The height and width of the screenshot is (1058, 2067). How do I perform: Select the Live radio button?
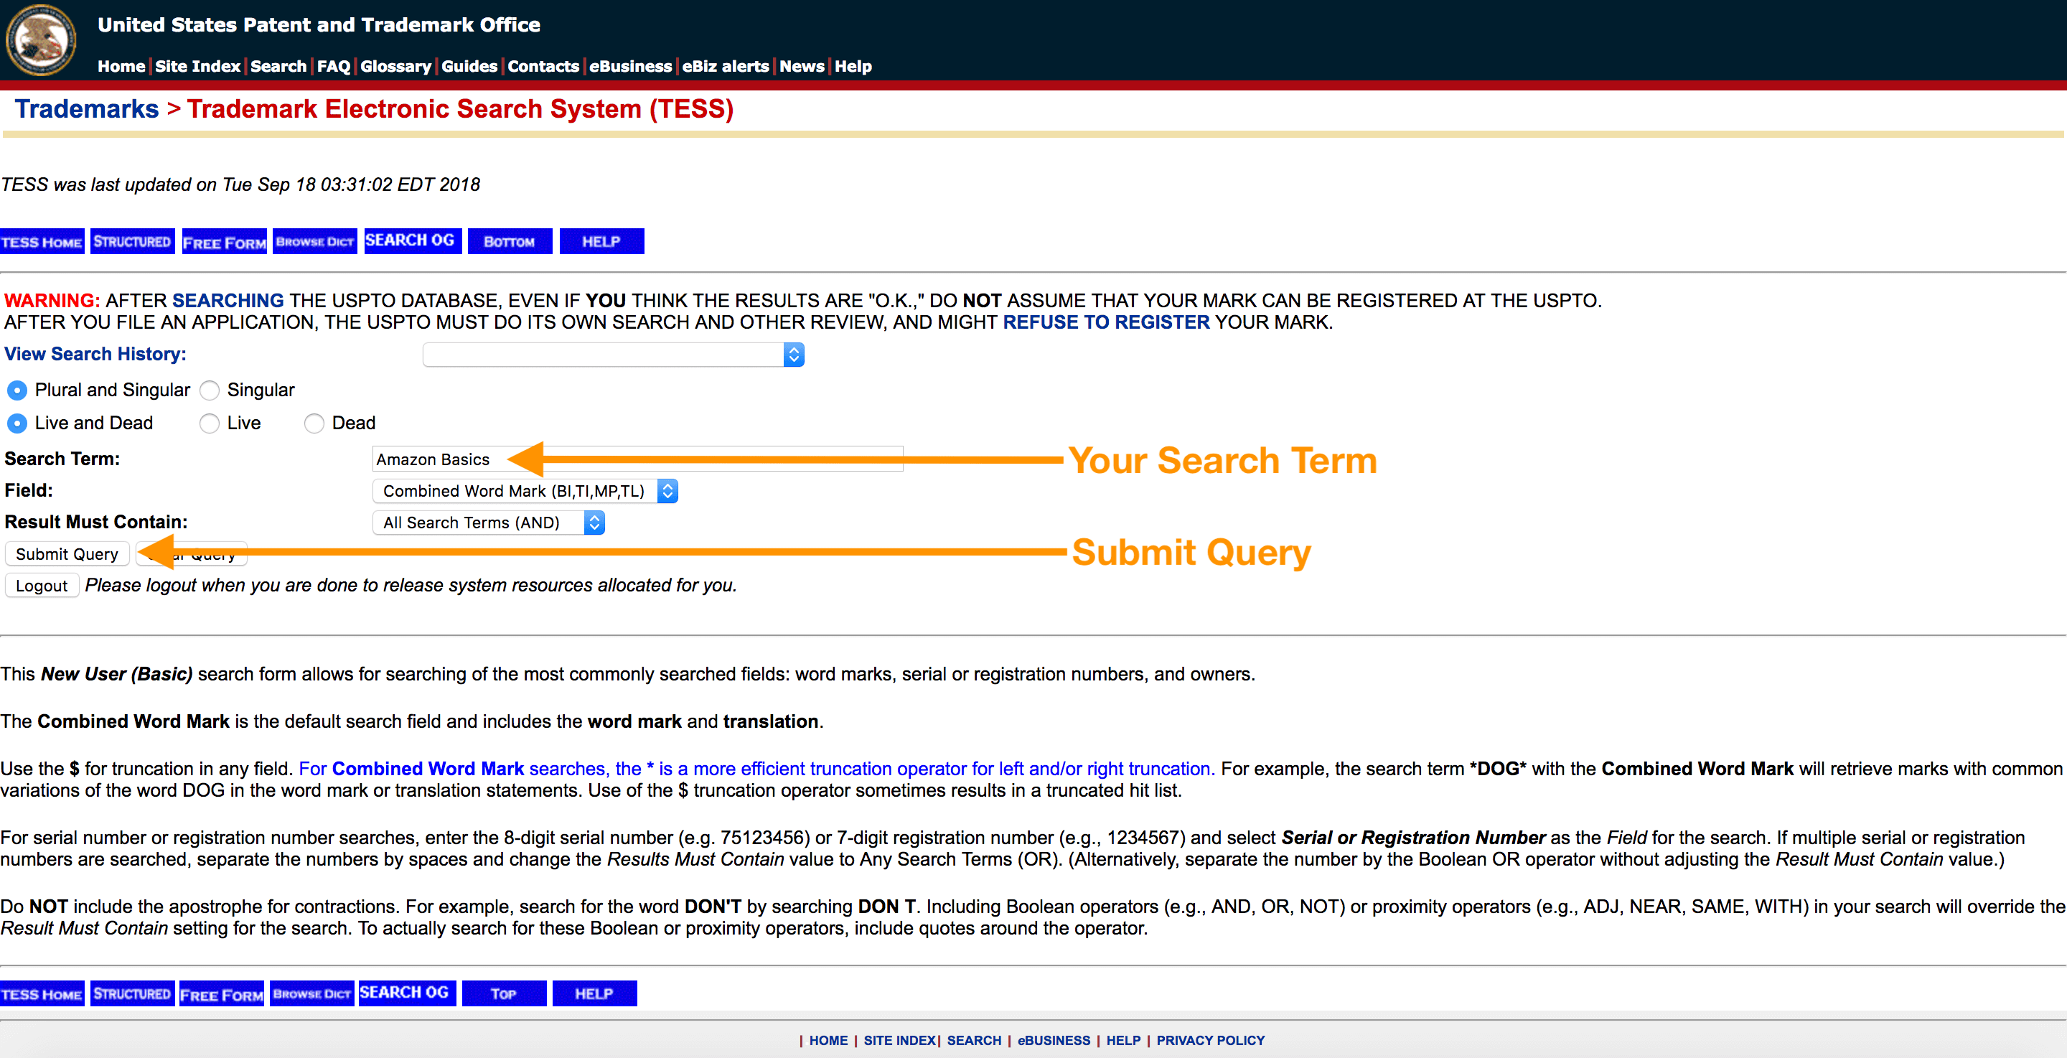point(210,423)
